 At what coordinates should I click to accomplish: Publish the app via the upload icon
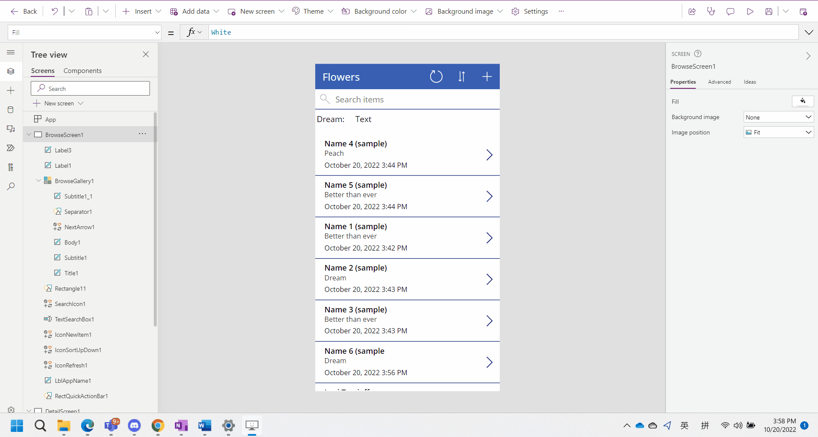(x=803, y=12)
